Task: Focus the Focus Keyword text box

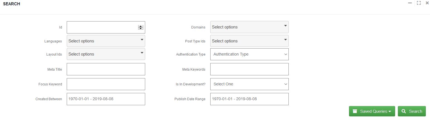Action: [106, 84]
